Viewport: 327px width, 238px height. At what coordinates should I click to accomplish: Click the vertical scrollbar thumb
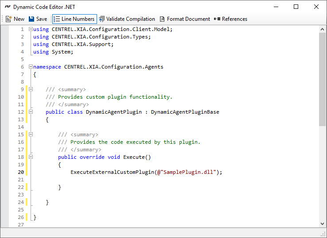(322, 79)
